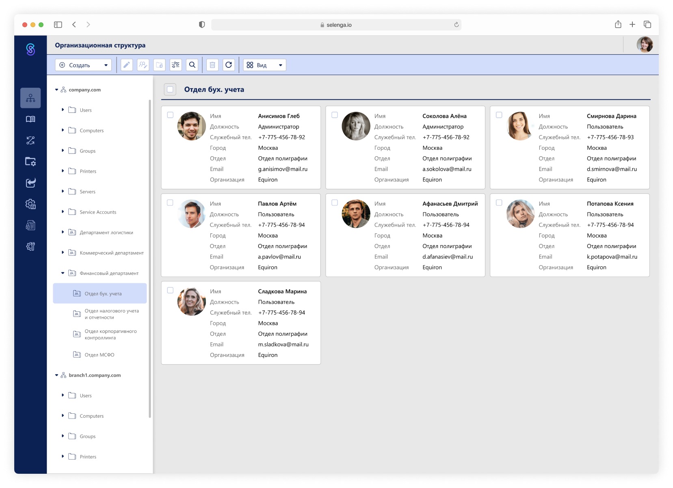Click the tree panel scrollbar

click(150, 258)
